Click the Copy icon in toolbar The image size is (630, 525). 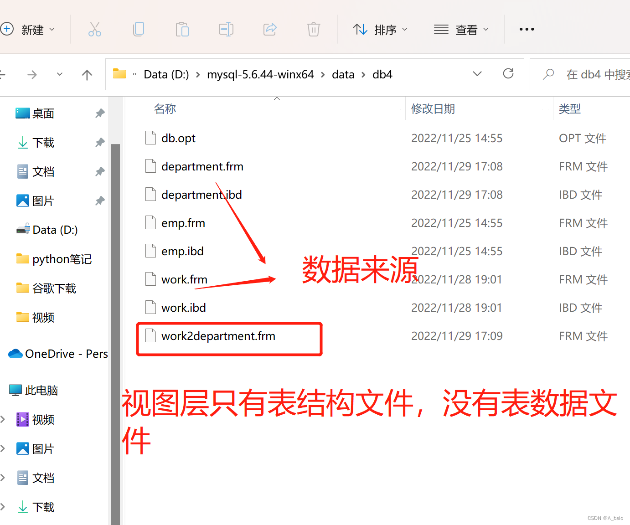click(x=139, y=29)
